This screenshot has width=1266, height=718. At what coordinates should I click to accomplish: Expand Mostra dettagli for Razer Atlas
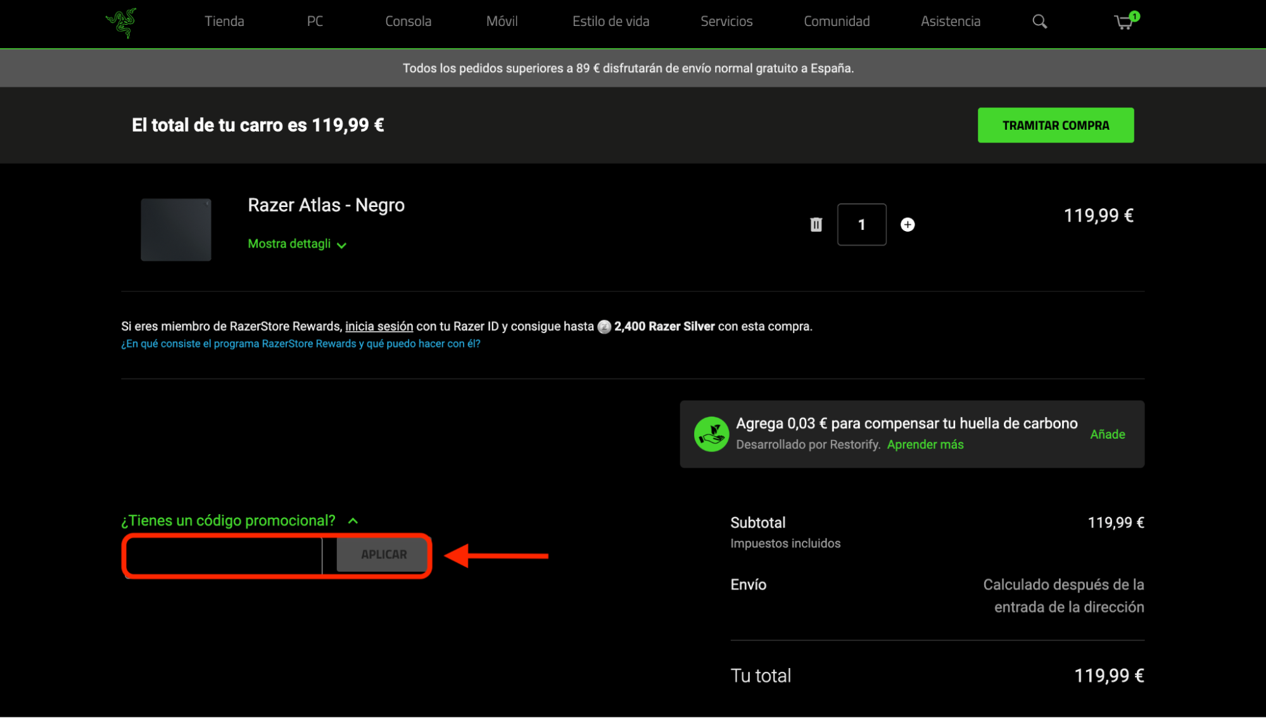297,244
